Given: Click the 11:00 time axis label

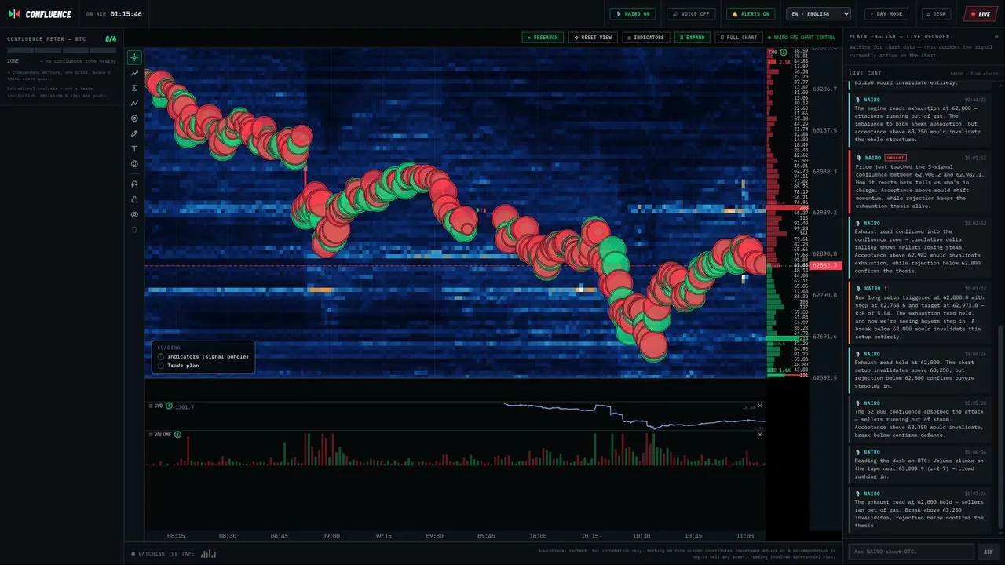Looking at the screenshot, I should pyautogui.click(x=744, y=536).
